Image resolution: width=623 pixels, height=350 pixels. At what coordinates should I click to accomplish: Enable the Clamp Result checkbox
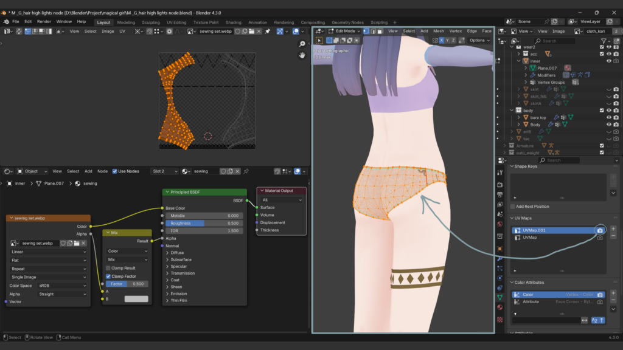pos(108,268)
